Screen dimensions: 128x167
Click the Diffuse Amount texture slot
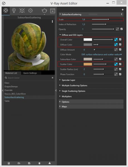(x=116, y=50)
